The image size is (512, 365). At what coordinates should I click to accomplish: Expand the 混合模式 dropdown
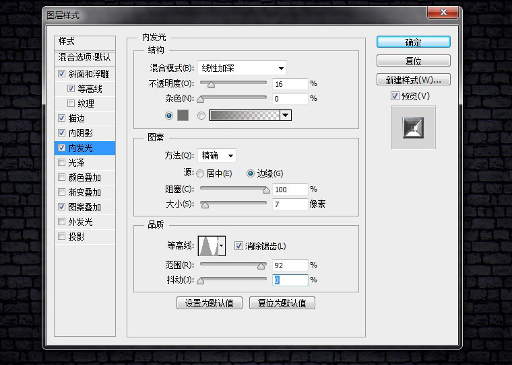(242, 69)
